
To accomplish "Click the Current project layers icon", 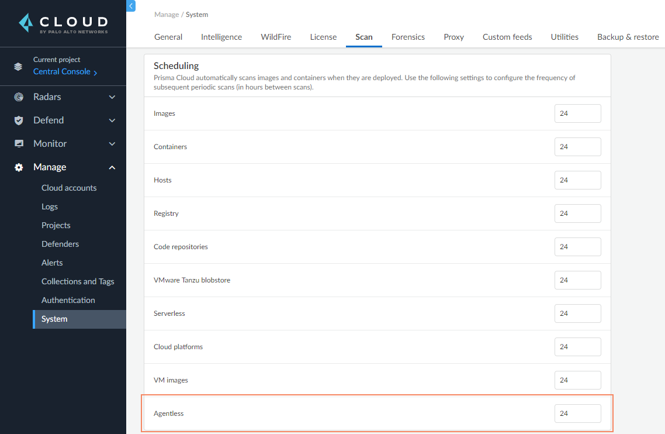I will [18, 66].
